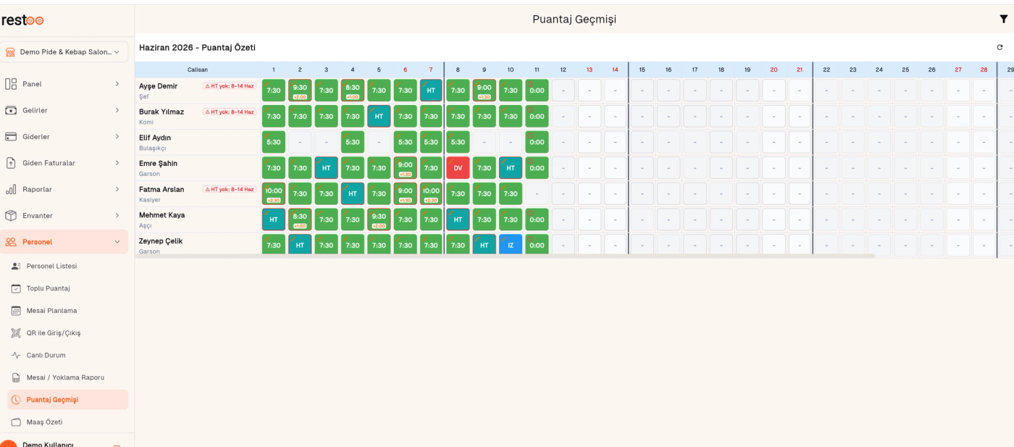
Task: Click Burak Yılmaz's HT yok warning badge
Action: pos(230,112)
